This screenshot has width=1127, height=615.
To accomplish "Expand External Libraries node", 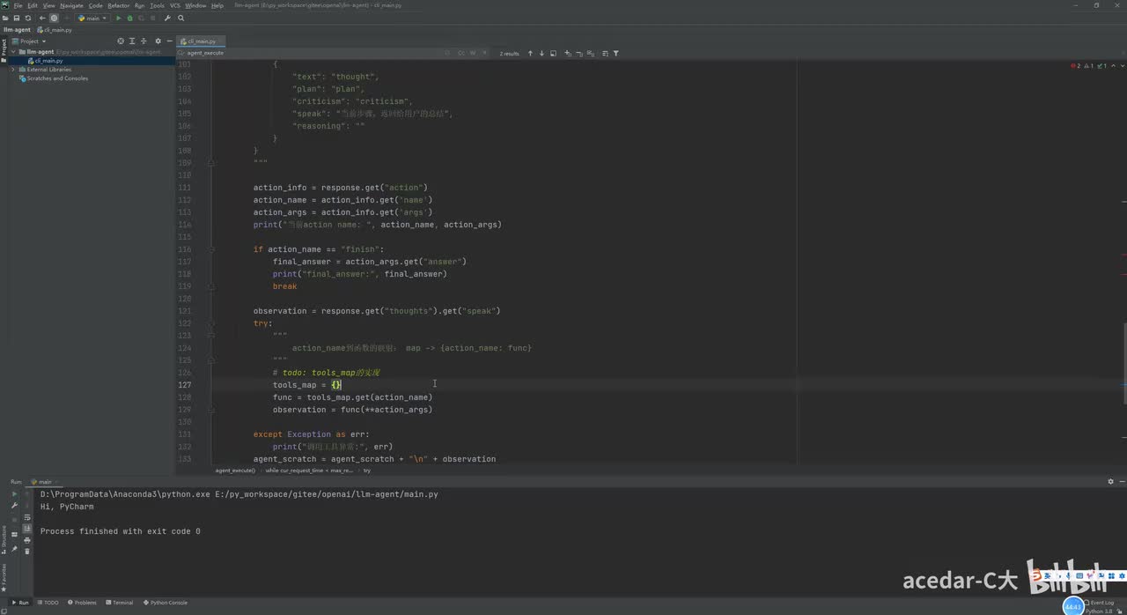I will click(x=12, y=70).
